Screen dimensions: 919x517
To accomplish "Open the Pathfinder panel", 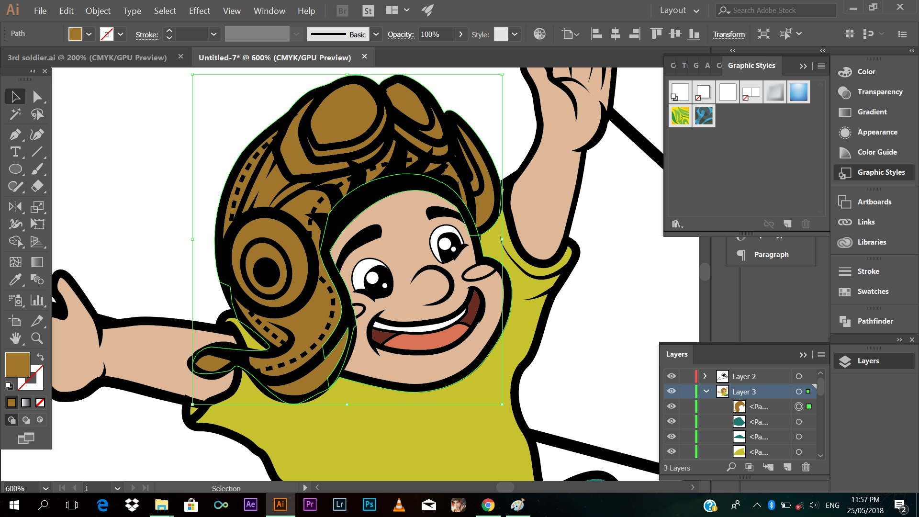I will point(874,321).
